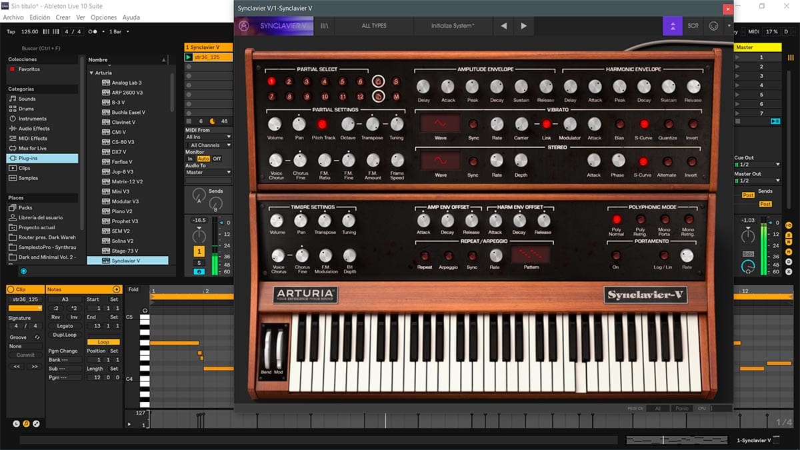This screenshot has width=800, height=450.
Task: Click the Arturia logo in the Synclavier toolbar
Action: (x=245, y=26)
